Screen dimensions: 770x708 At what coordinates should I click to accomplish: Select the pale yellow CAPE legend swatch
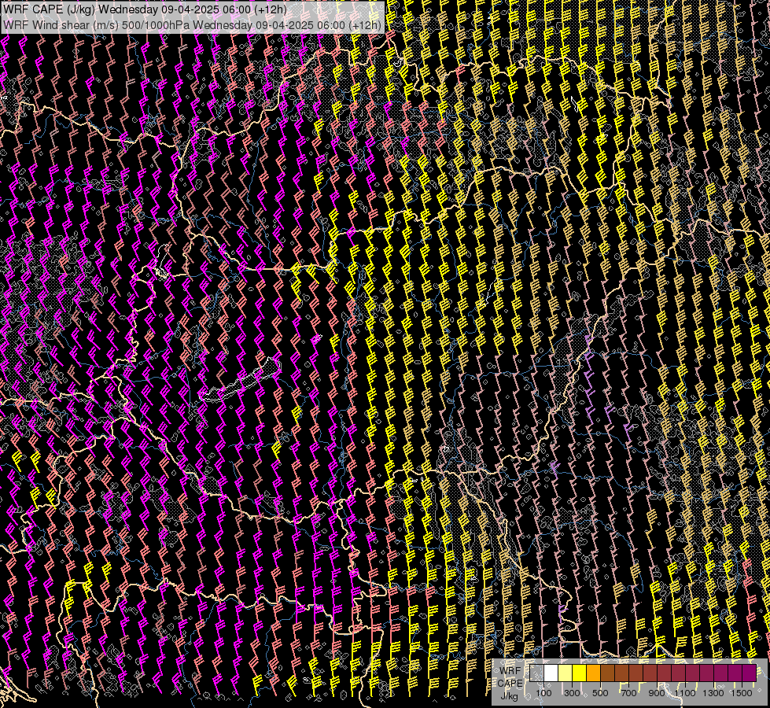[565, 673]
